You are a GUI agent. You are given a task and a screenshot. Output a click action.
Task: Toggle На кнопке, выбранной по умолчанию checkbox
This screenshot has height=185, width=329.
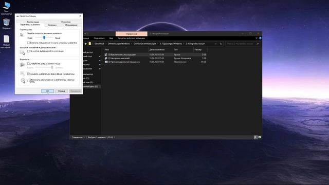point(28,51)
